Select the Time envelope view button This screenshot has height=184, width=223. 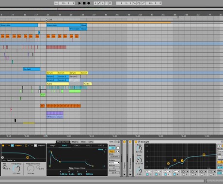pos(71,168)
